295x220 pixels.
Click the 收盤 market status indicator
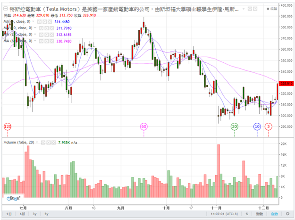[x=272, y=8]
